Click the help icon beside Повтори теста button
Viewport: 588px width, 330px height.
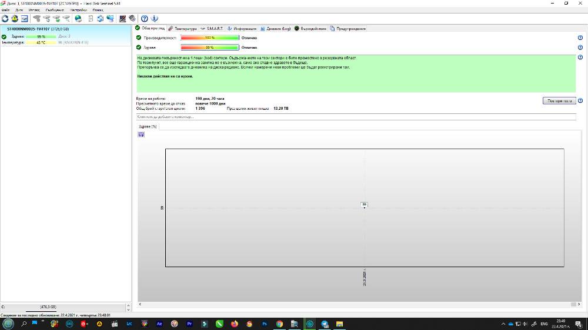pyautogui.click(x=580, y=101)
